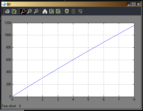Click the y-axis label 200
This screenshot has width=143, height=111.
[x=9, y=84]
